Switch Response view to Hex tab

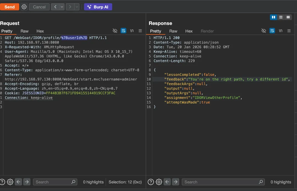click(189, 31)
